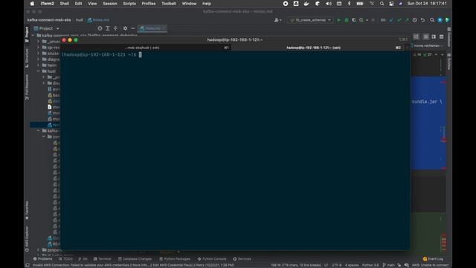476x268 pixels.
Task: Collapse the hudi folder in project tree
Action: click(38, 71)
